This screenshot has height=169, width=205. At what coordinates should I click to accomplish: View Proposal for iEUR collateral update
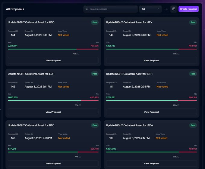53,112
